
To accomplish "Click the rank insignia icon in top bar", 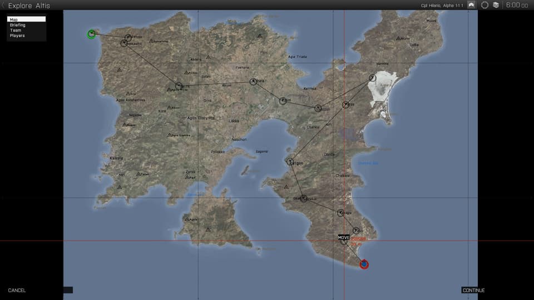I will (471, 5).
